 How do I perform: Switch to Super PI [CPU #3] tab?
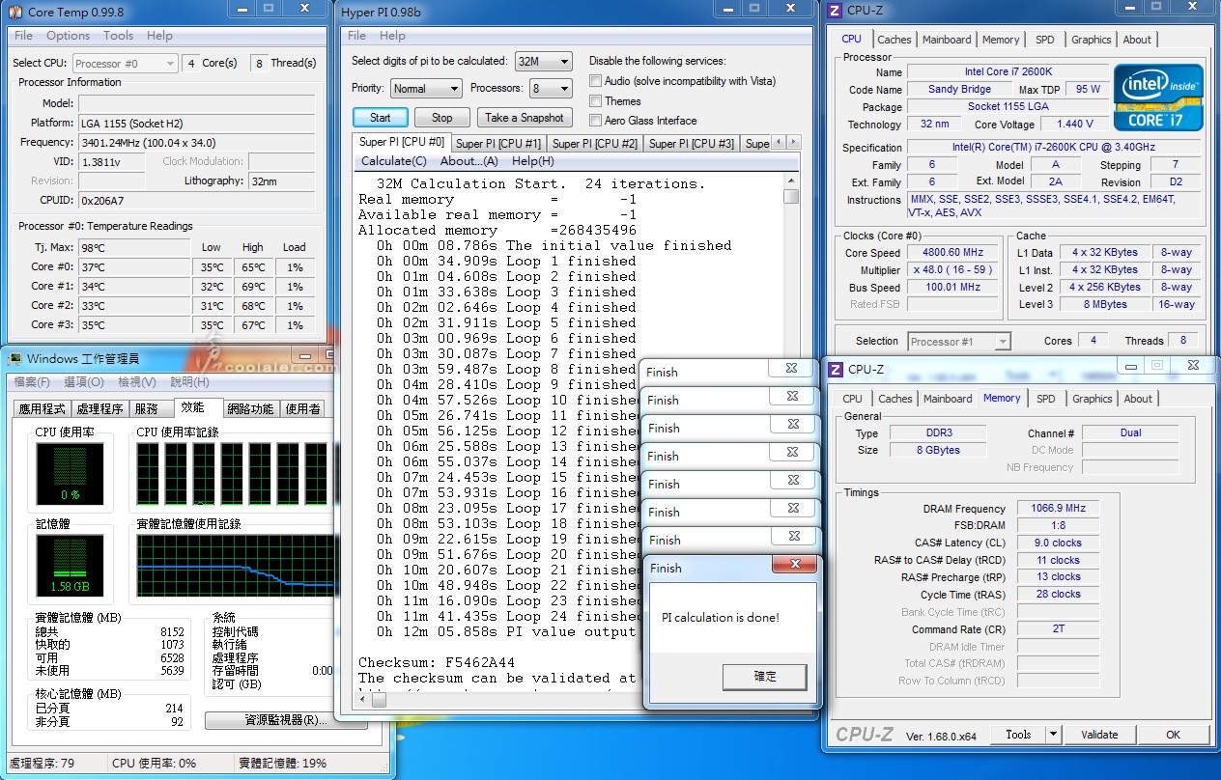tap(692, 144)
